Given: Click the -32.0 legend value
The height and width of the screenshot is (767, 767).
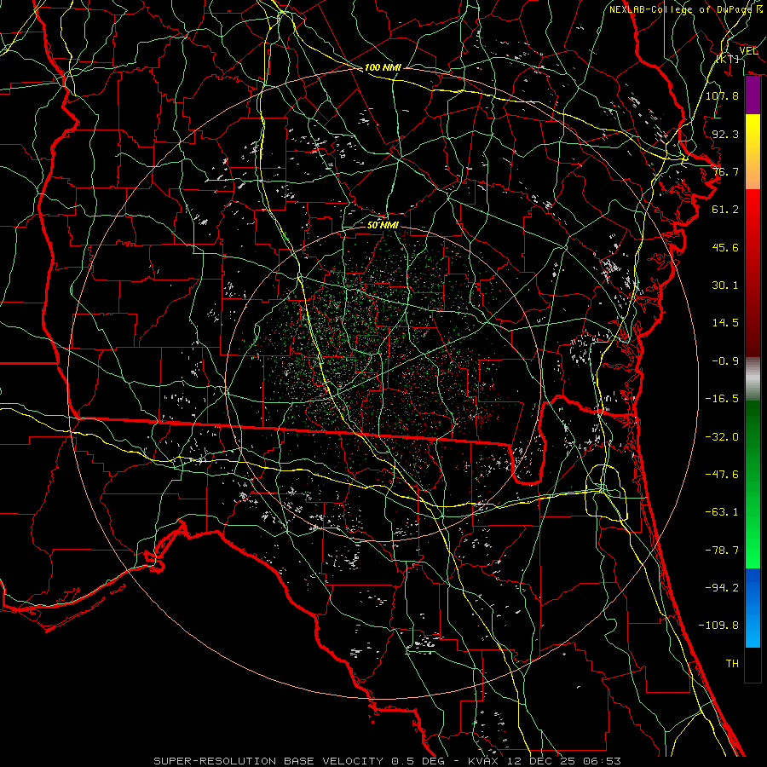Looking at the screenshot, I should pyautogui.click(x=722, y=437).
